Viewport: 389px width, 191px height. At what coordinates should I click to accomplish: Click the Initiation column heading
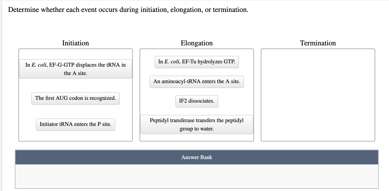click(75, 43)
